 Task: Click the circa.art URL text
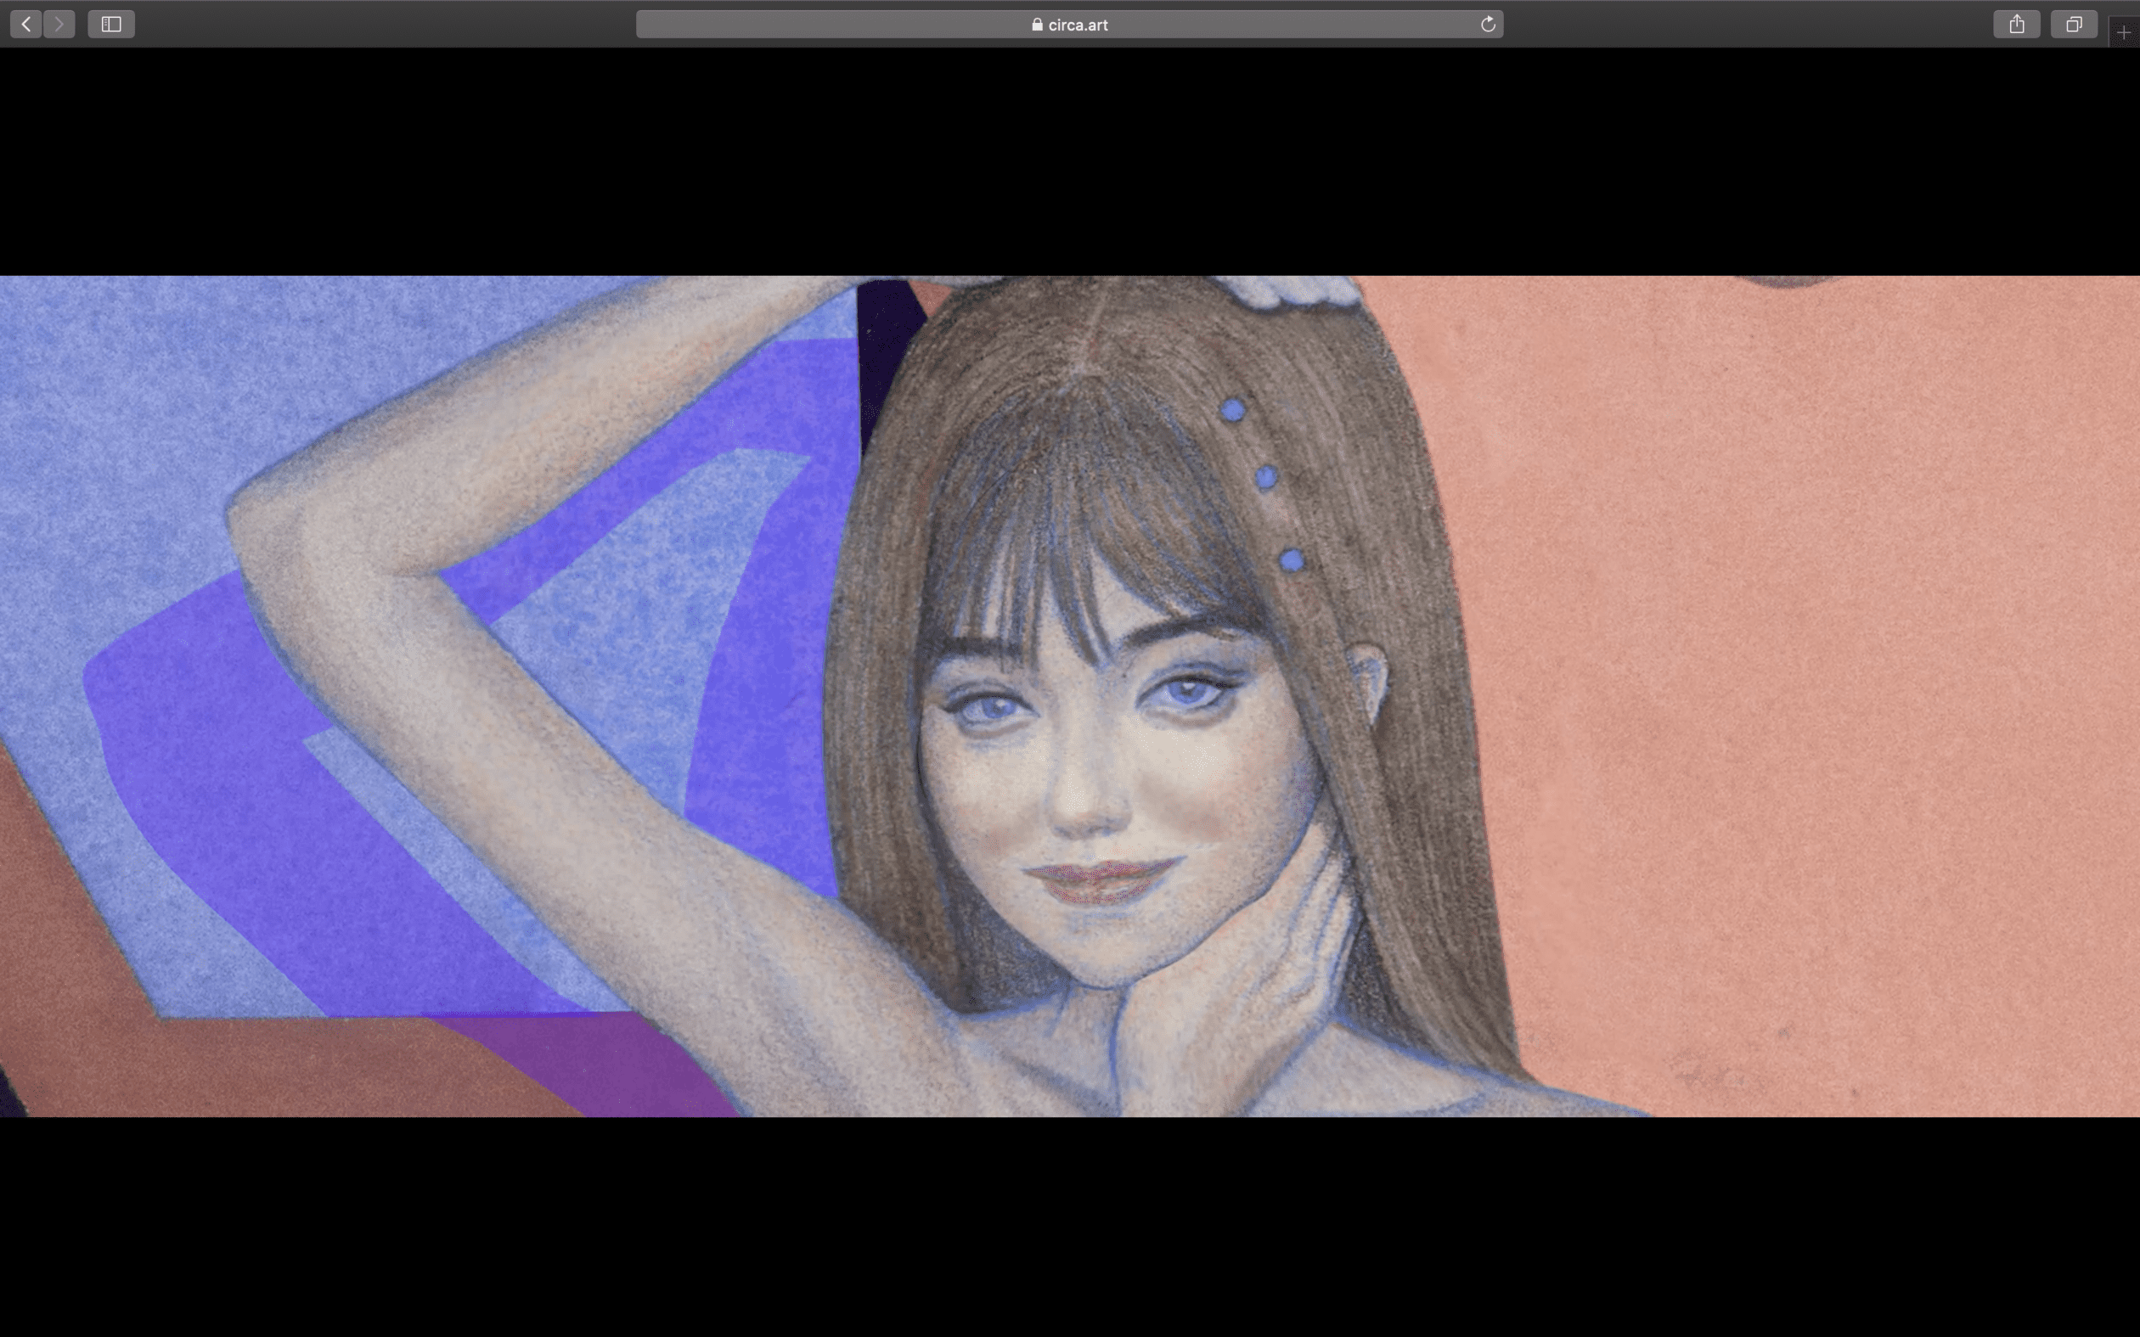tap(1077, 25)
